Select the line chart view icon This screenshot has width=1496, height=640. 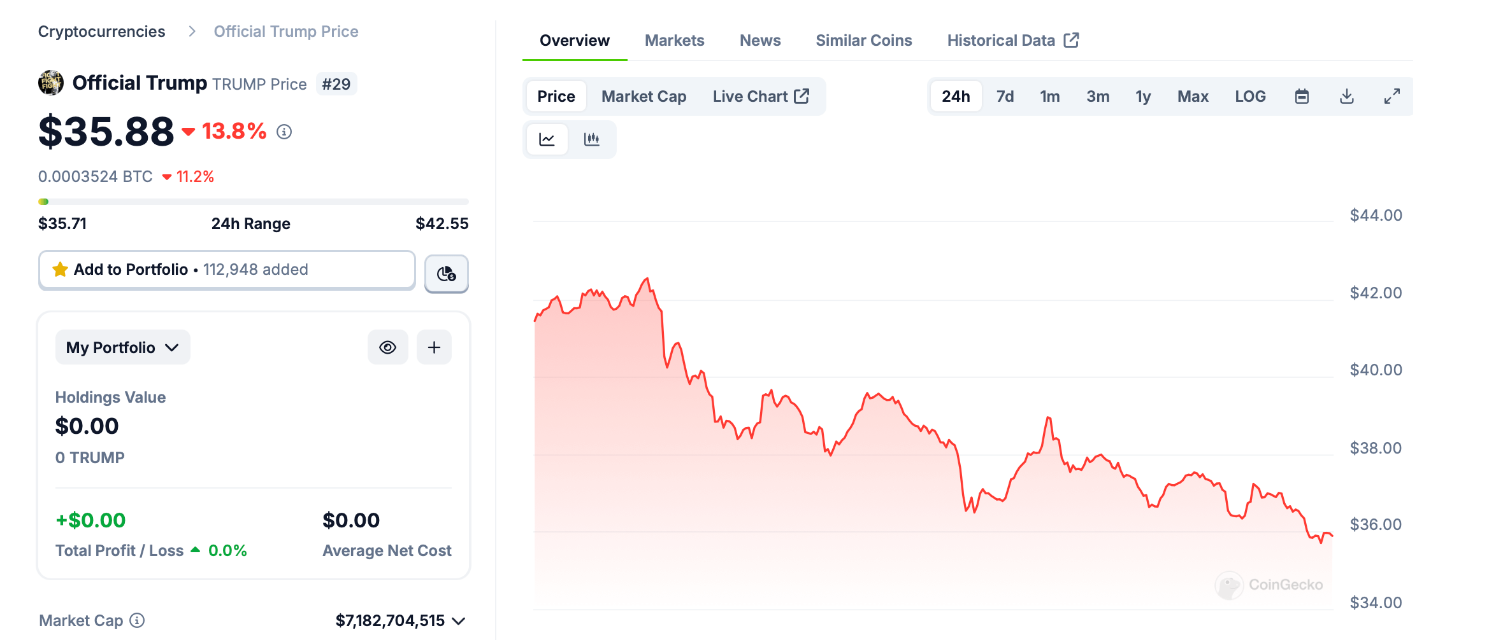(547, 139)
